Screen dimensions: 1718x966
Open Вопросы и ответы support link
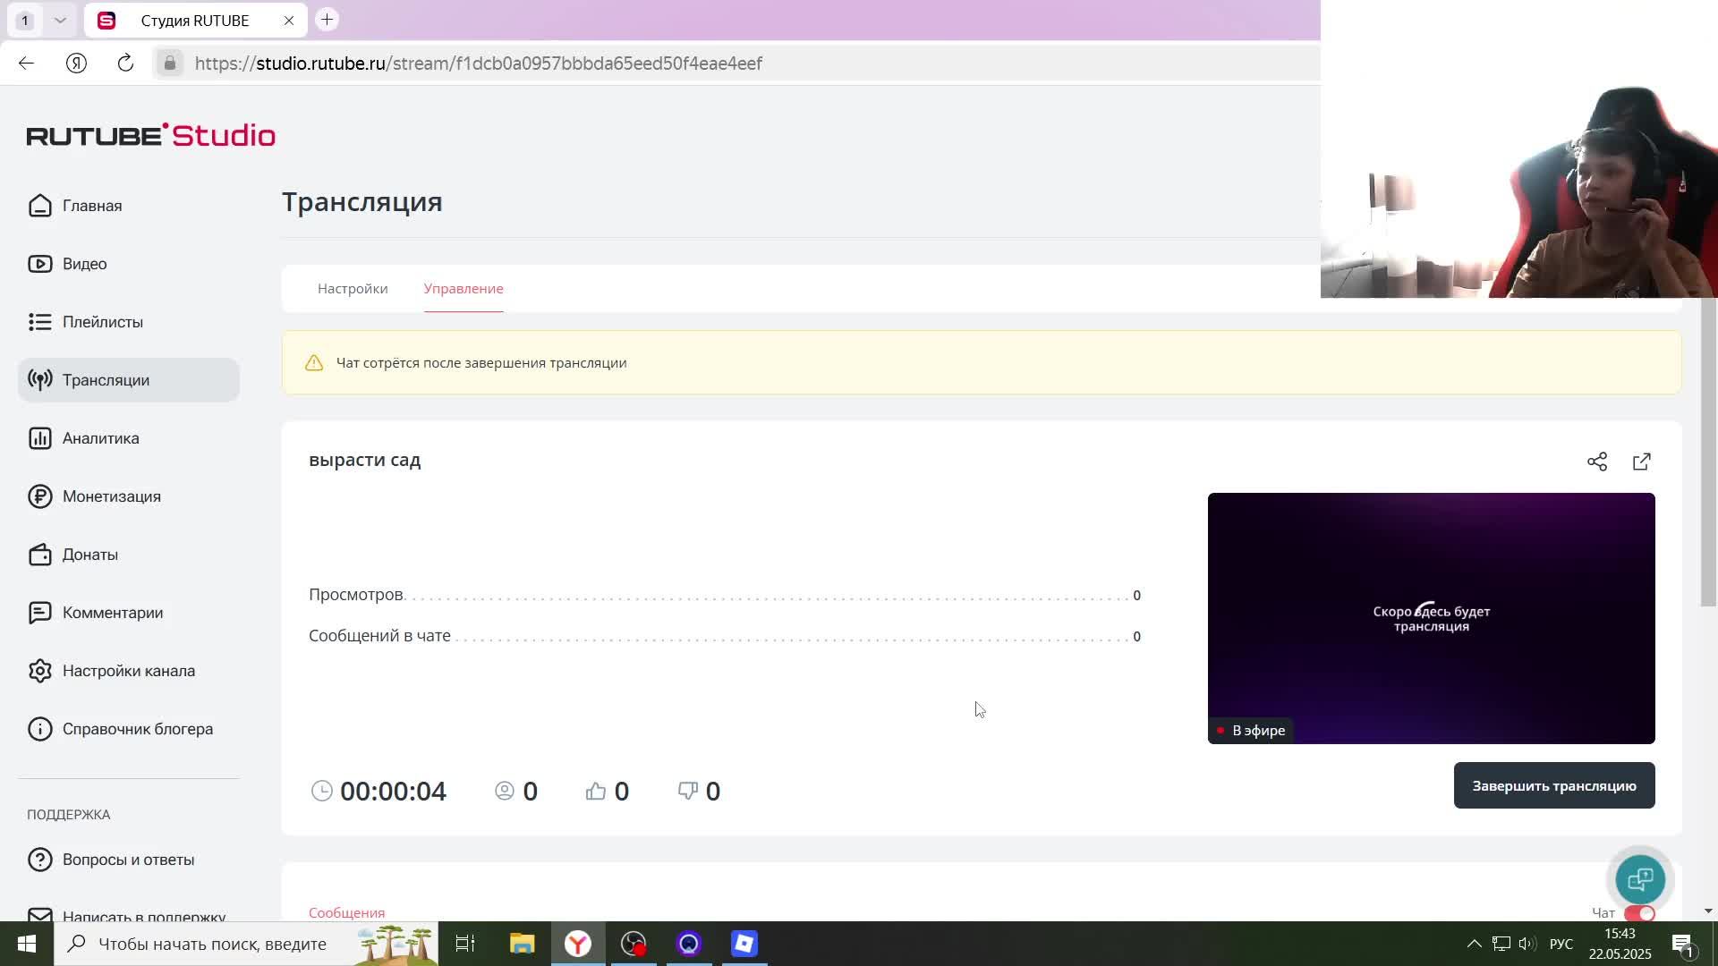click(x=128, y=860)
